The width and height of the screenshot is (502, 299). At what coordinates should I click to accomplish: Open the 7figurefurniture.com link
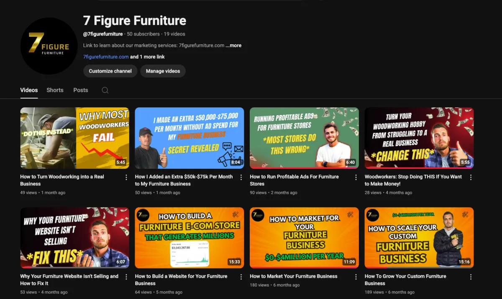point(106,57)
